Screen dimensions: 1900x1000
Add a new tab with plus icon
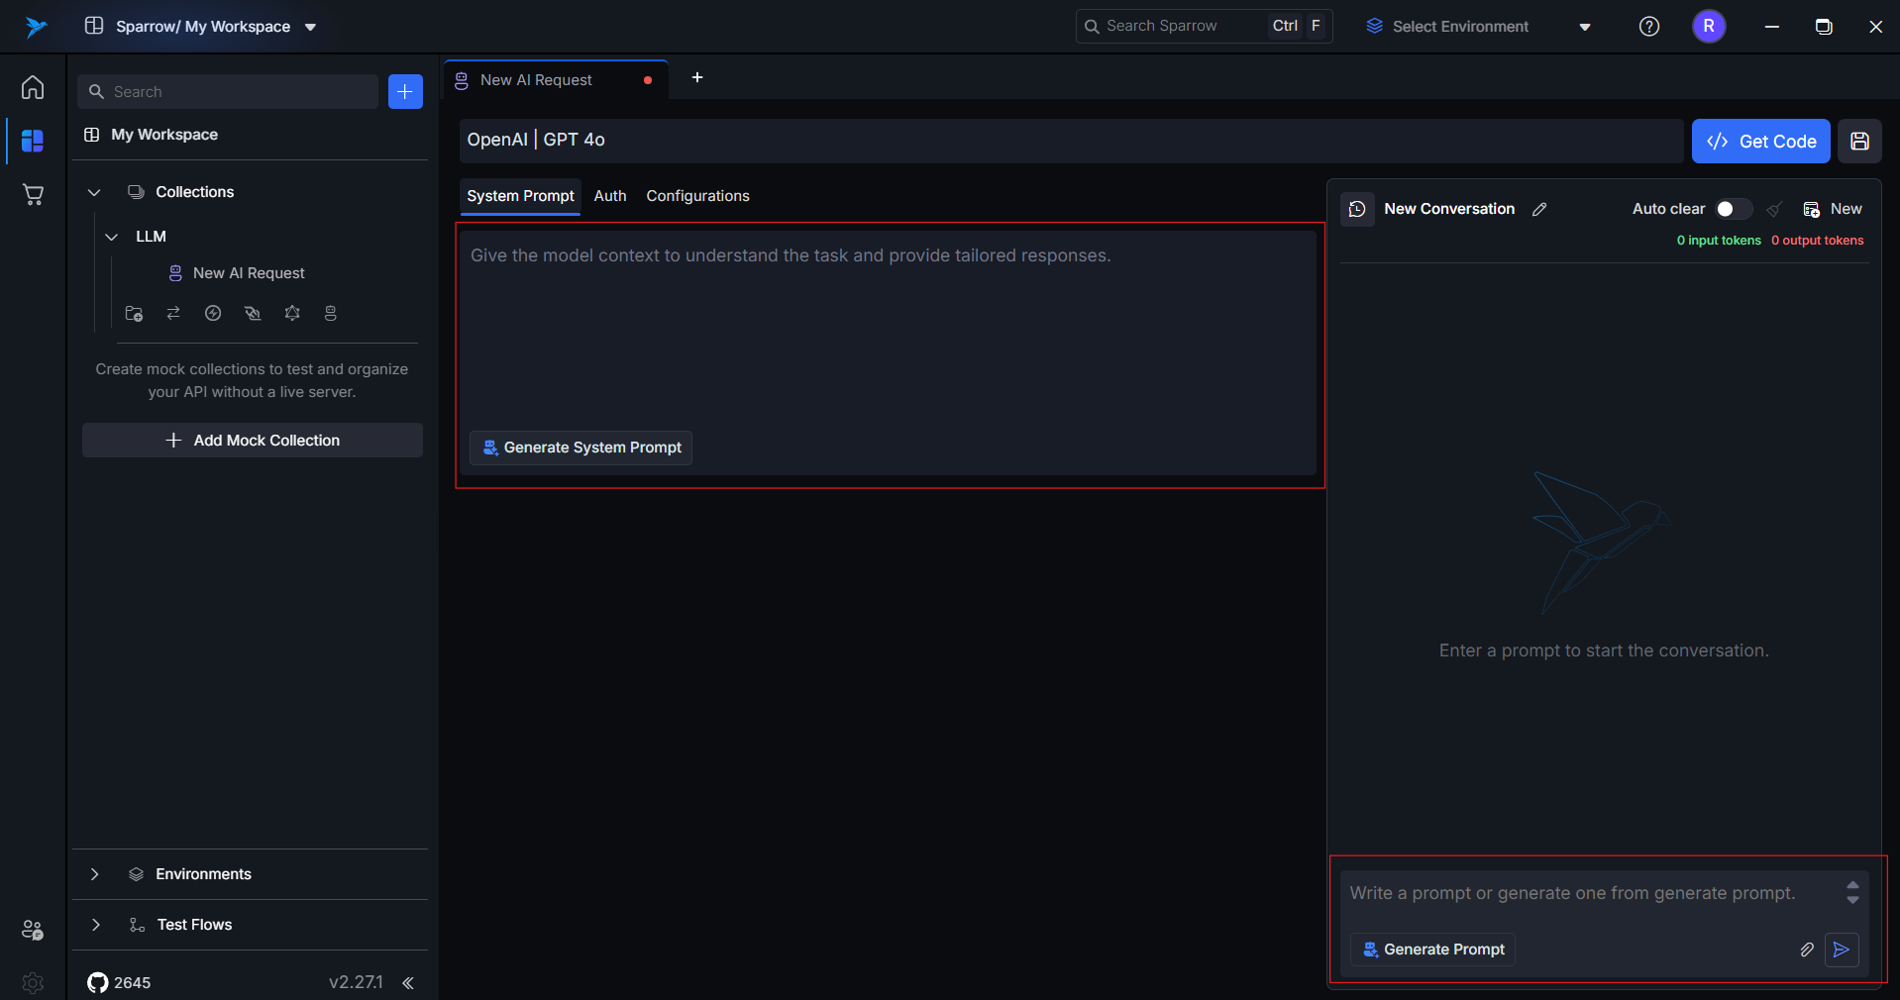697,77
